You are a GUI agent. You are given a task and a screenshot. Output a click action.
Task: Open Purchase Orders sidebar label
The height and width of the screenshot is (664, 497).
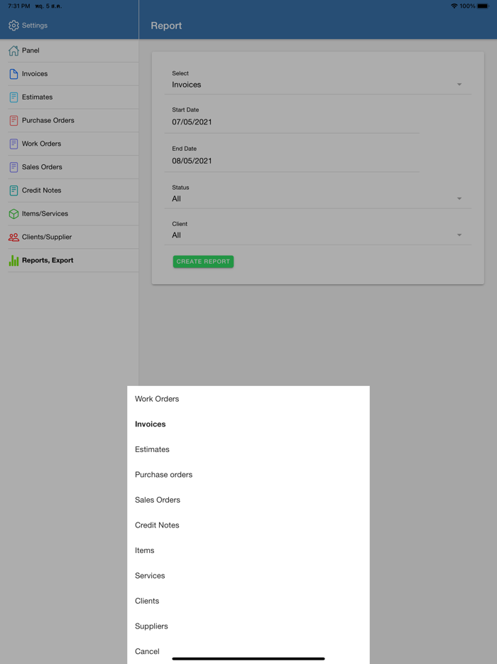click(x=48, y=120)
